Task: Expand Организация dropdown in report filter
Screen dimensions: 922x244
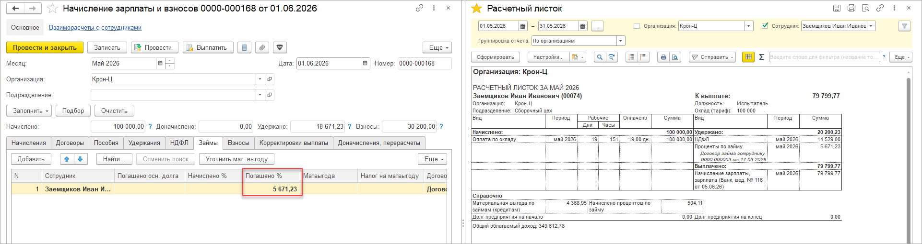Action: click(x=749, y=26)
